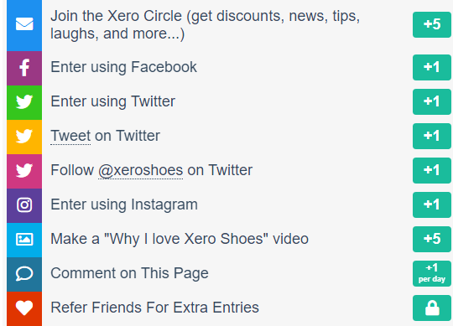Viewport: 453px width, 326px height.
Task: Expand the Enter using Facebook option
Action: point(123,67)
